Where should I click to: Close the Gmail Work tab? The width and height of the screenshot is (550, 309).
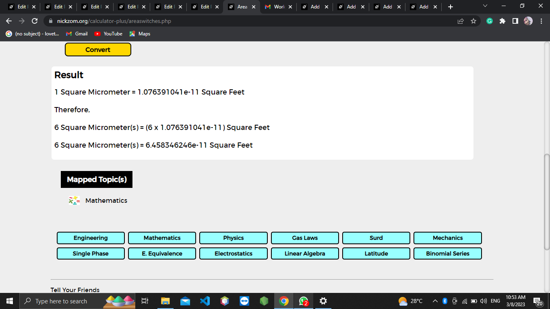(290, 7)
